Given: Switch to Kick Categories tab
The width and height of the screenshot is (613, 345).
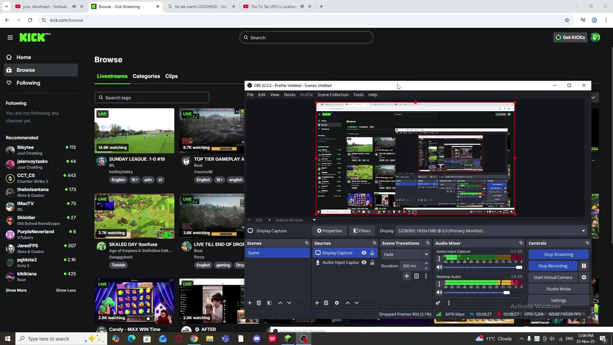Looking at the screenshot, I should [x=146, y=76].
